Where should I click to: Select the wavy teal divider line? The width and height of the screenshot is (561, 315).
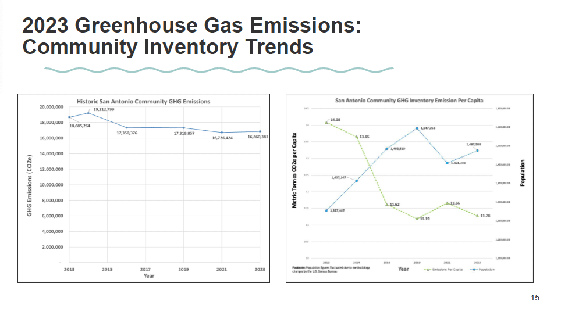coord(219,70)
